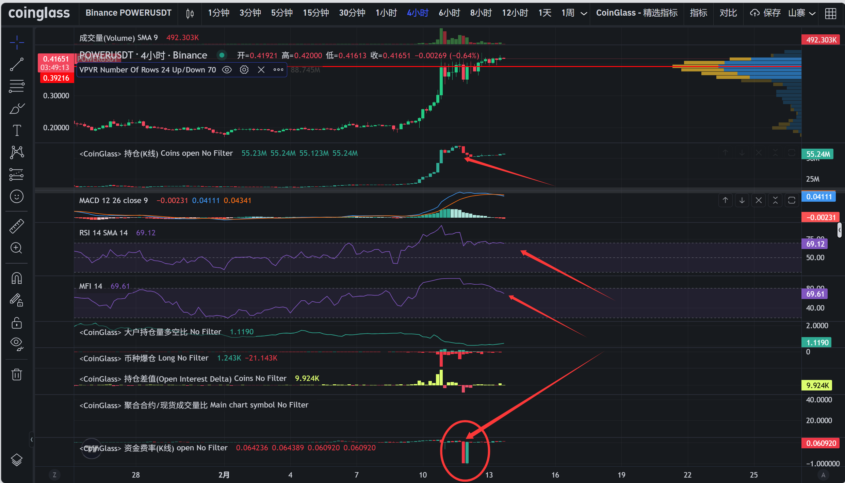
Task: Switch to 1天 timeframe
Action: 545,13
